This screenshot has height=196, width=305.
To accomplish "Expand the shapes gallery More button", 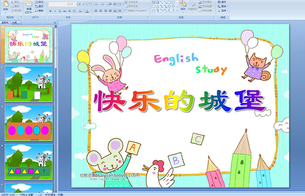I will pyautogui.click(x=177, y=10).
